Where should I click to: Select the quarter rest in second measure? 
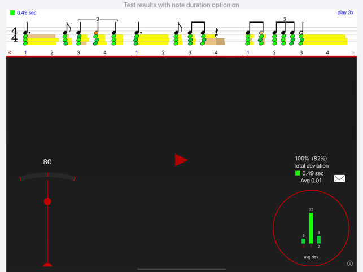[x=217, y=33]
